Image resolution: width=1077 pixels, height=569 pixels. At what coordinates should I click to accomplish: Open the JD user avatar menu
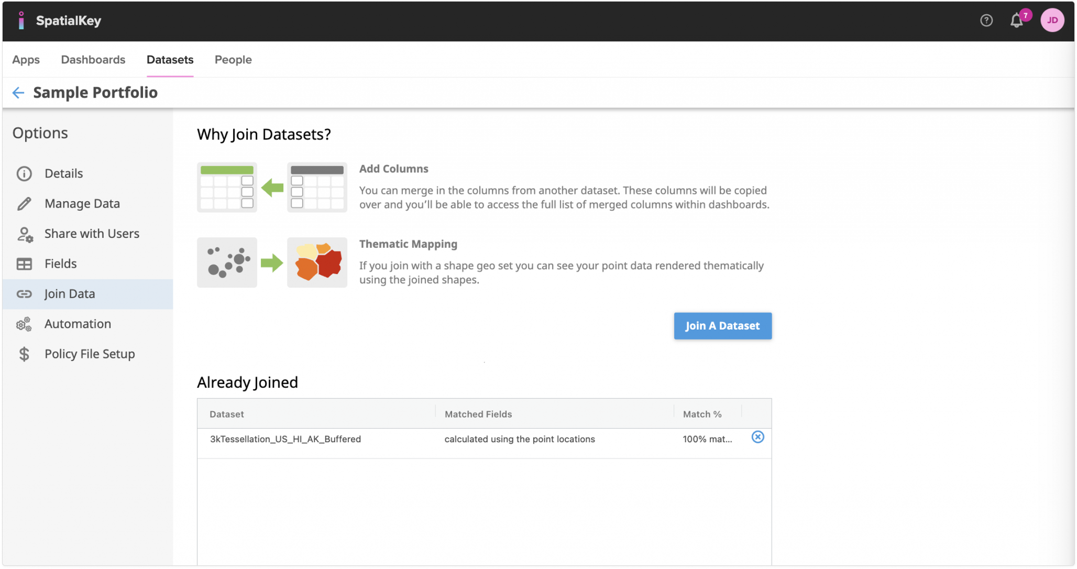(1052, 20)
